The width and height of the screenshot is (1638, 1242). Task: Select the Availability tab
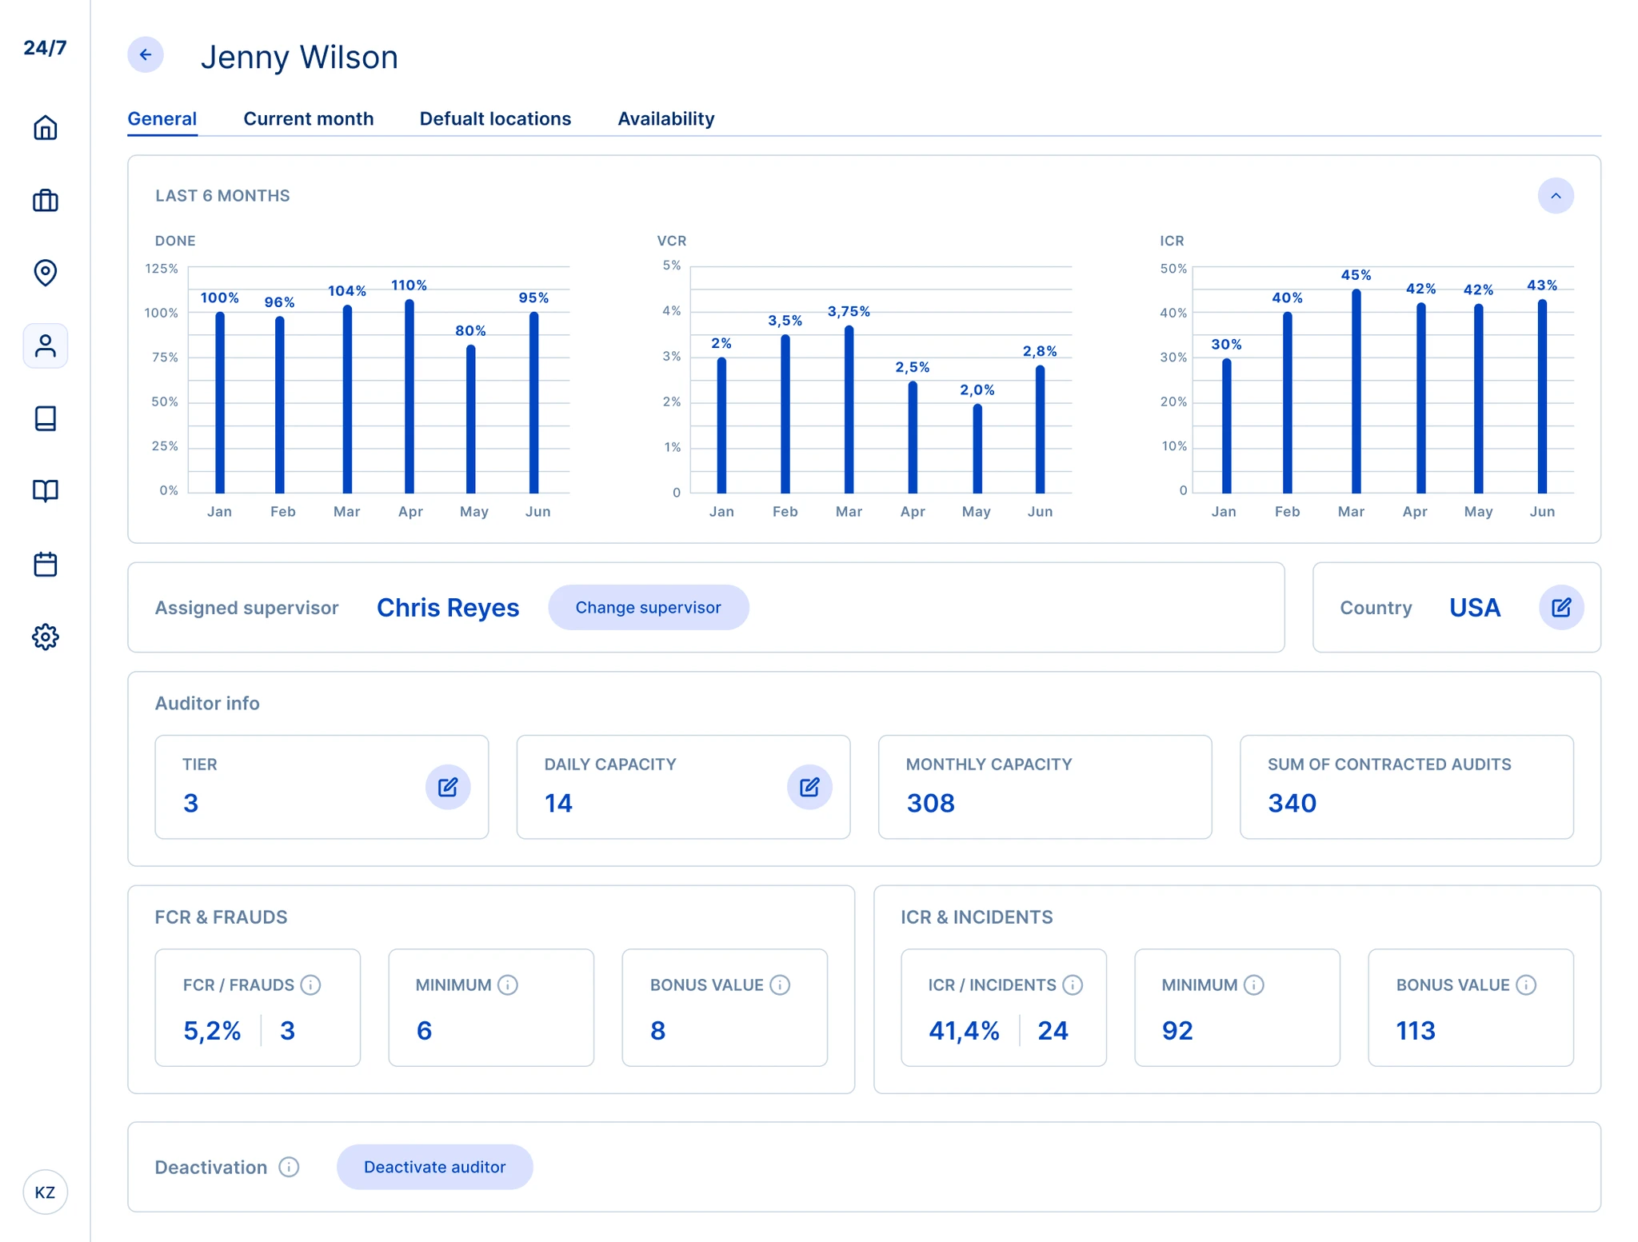[665, 119]
